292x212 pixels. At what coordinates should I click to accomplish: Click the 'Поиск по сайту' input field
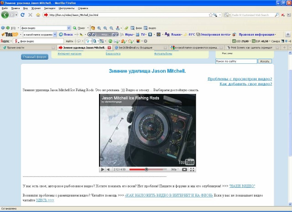236,61
